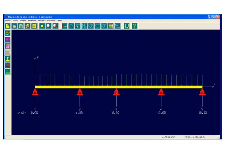The width and height of the screenshot is (226, 158).
Task: Choose the I-beam section tool
Action: click(8, 59)
